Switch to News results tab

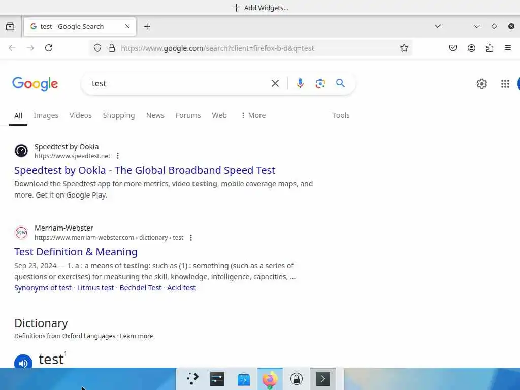pyautogui.click(x=155, y=115)
